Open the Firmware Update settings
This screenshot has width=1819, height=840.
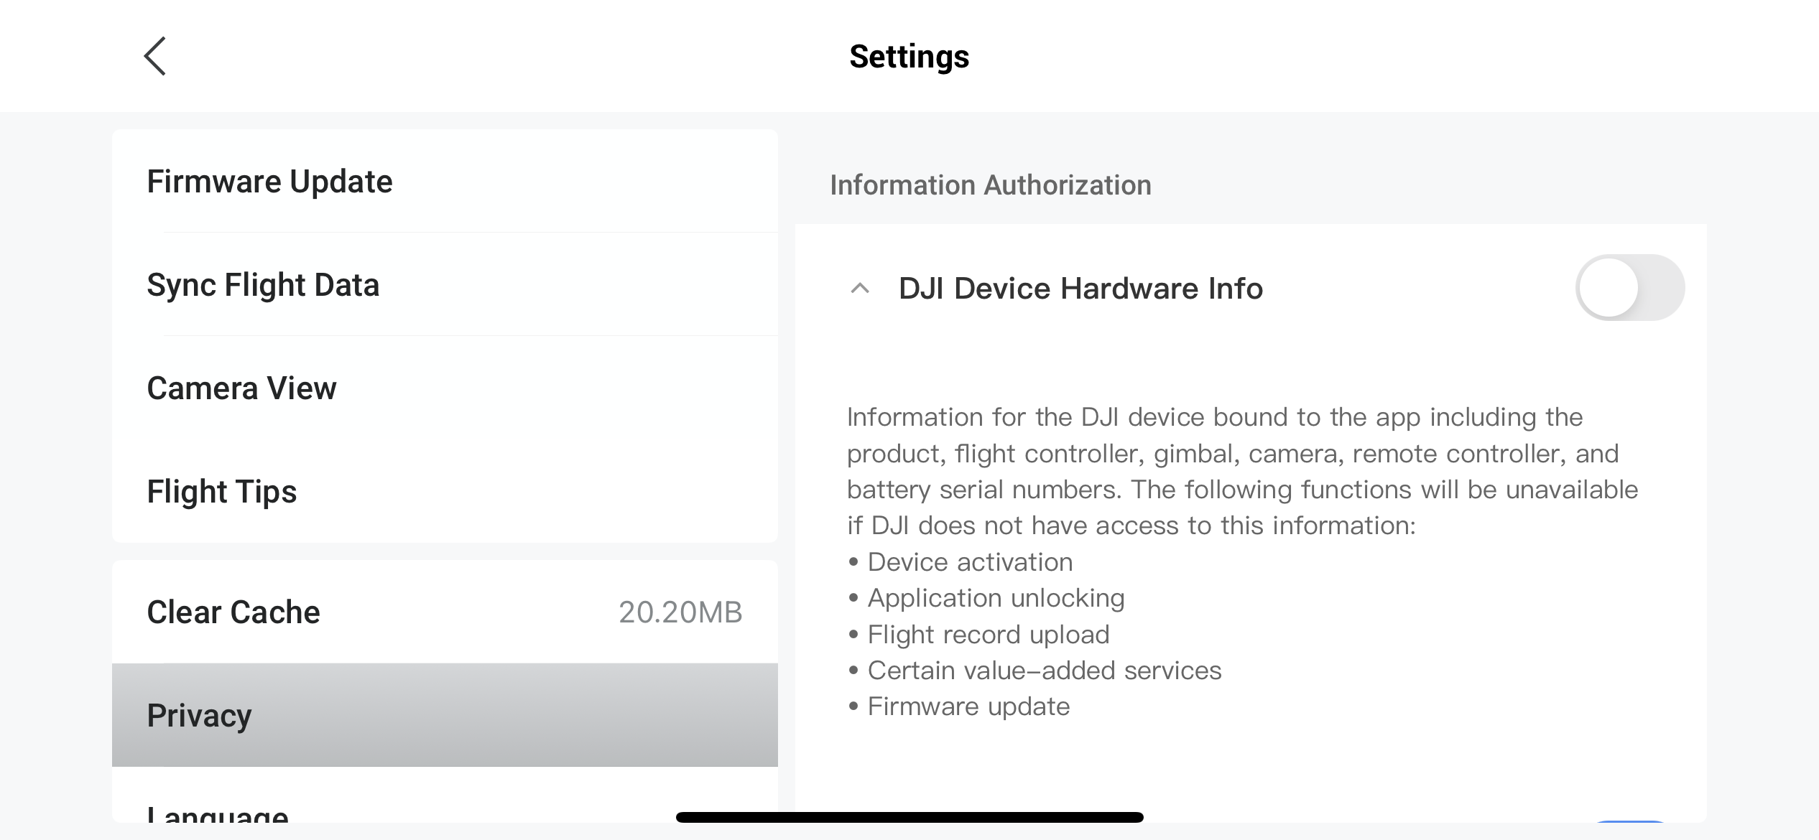click(270, 182)
